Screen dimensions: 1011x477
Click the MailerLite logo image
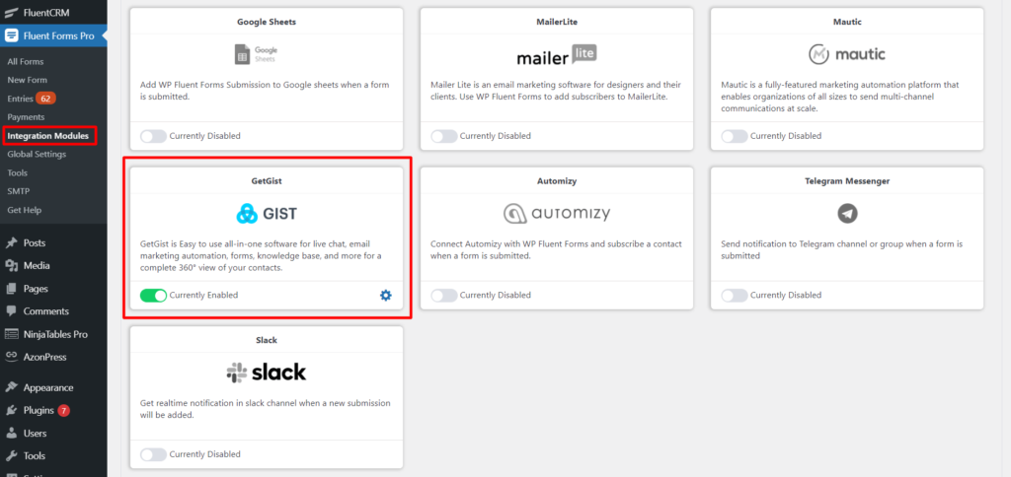(x=557, y=55)
